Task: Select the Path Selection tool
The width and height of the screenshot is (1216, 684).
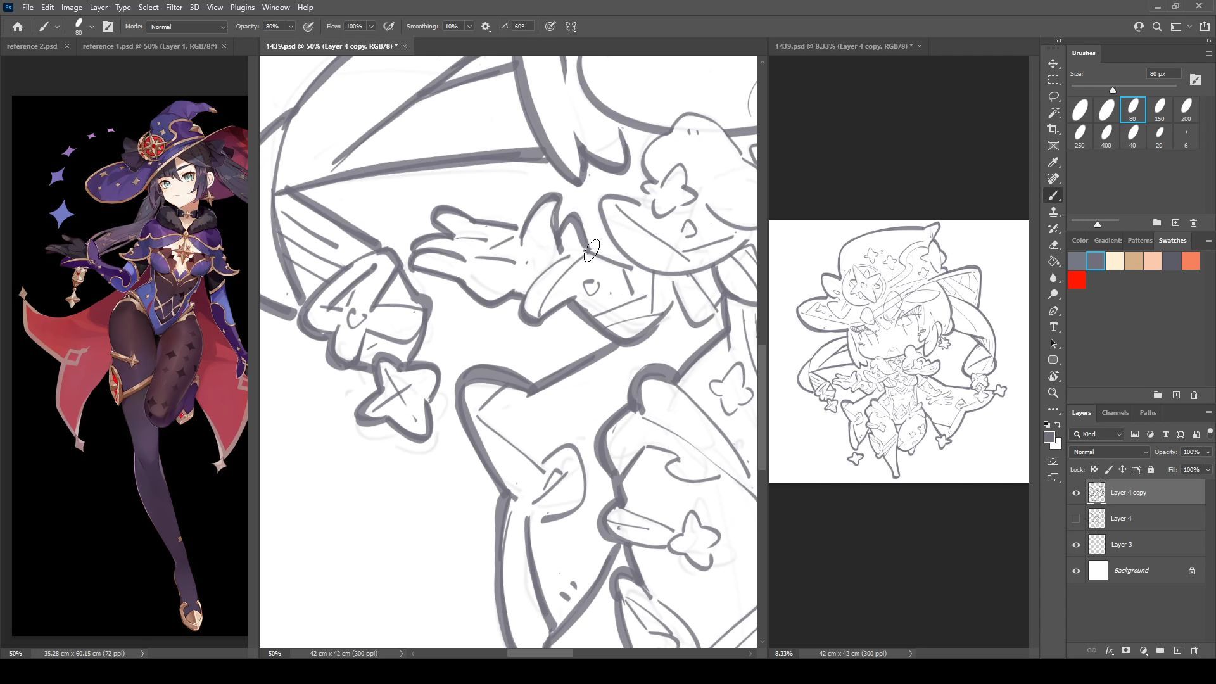Action: (1053, 344)
